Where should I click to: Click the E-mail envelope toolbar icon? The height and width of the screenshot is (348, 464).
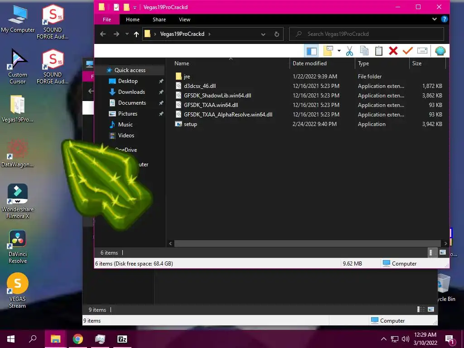click(422, 51)
